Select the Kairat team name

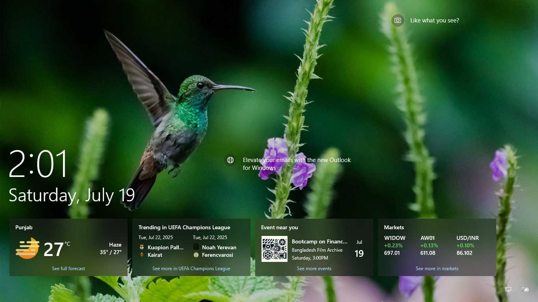155,255
